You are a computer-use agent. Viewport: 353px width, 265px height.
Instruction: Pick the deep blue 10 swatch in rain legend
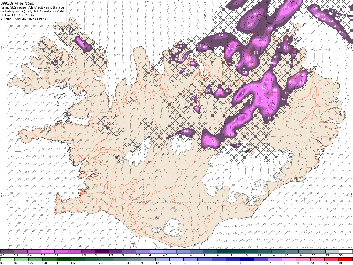247,259
